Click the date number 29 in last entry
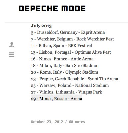 pos(33,99)
